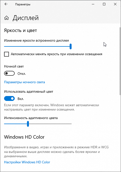Maximize the Параметры window

104,4
